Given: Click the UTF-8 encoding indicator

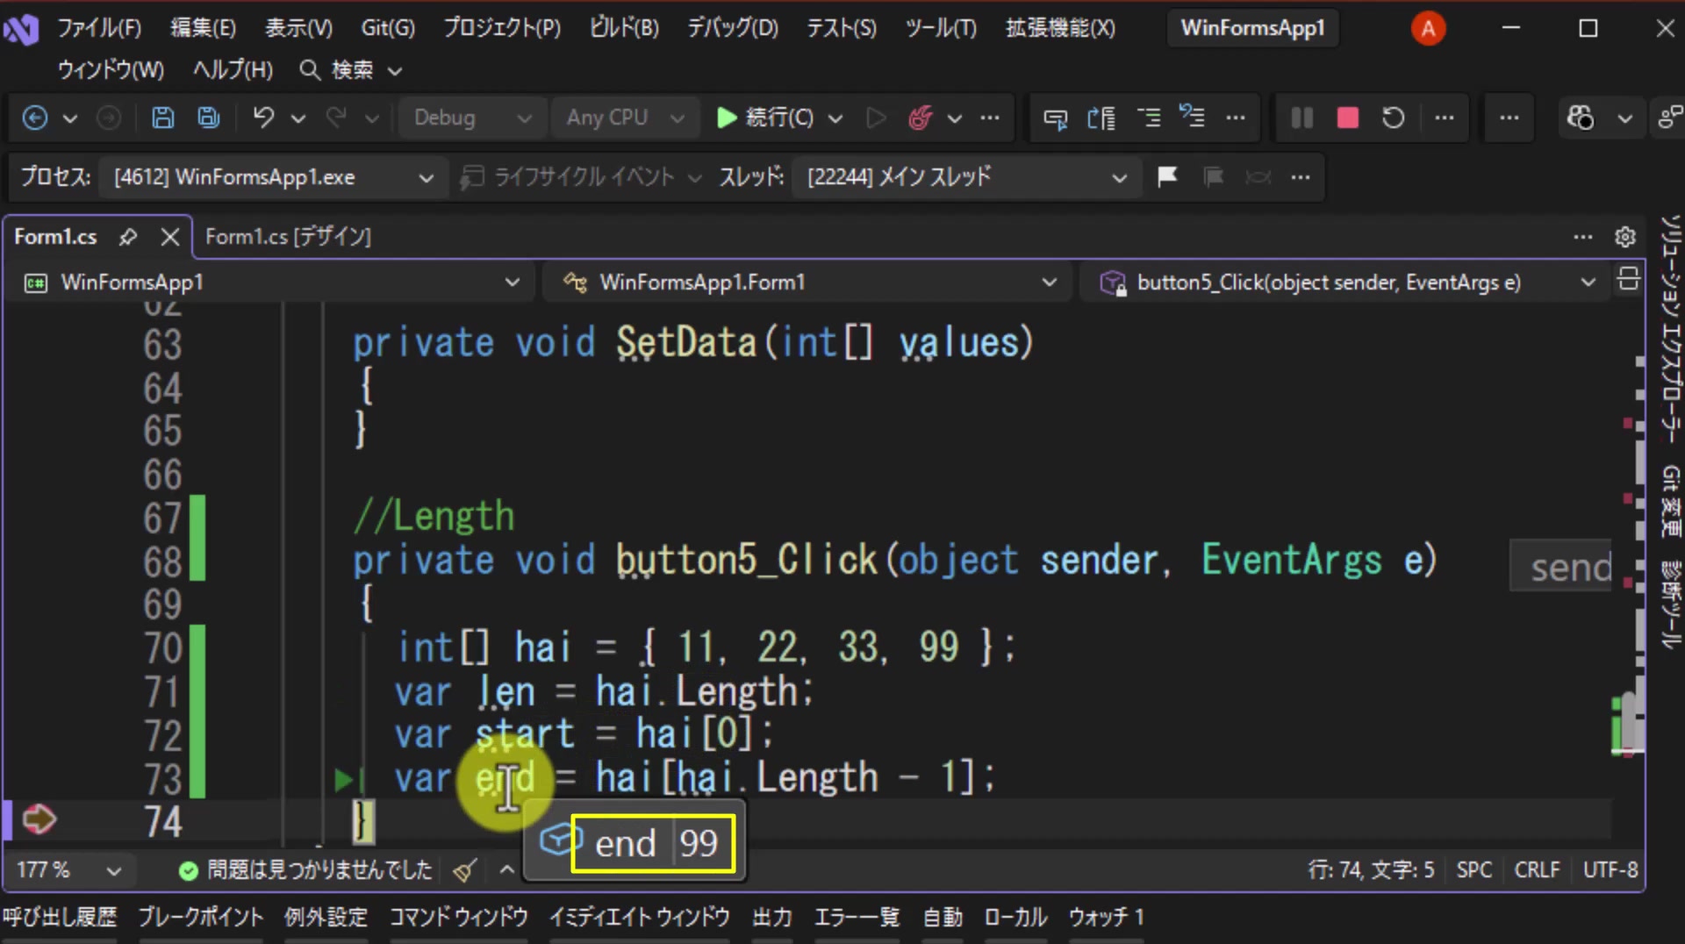Looking at the screenshot, I should coord(1610,870).
